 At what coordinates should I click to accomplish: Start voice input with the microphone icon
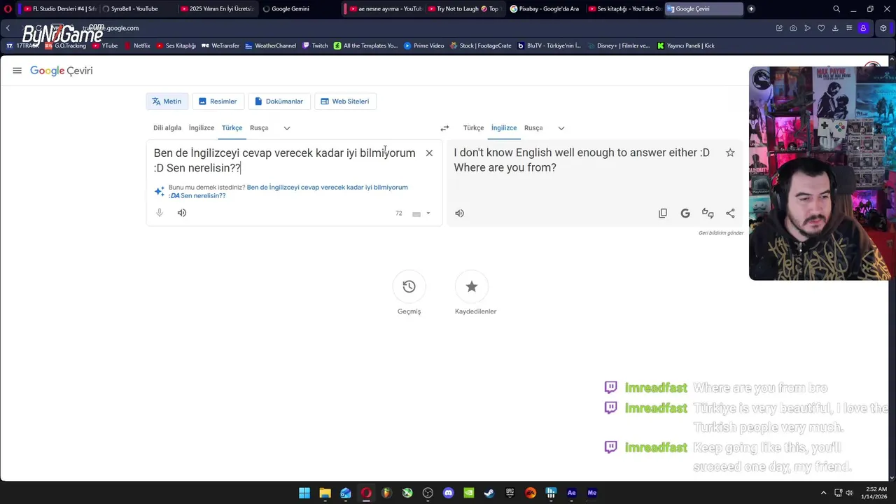click(160, 213)
